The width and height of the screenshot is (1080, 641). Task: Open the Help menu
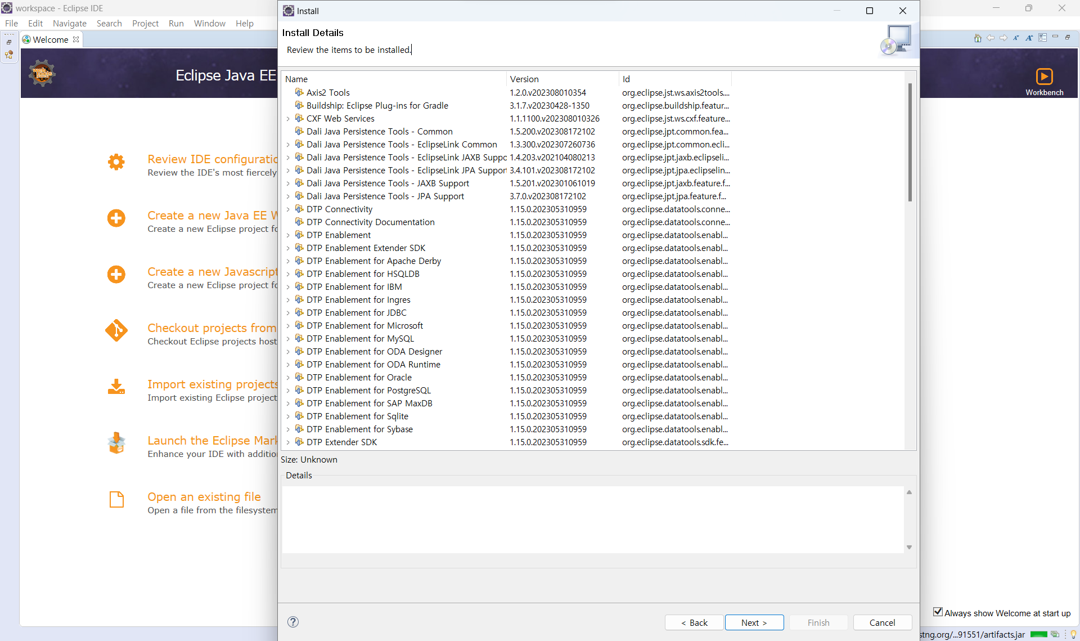point(244,23)
